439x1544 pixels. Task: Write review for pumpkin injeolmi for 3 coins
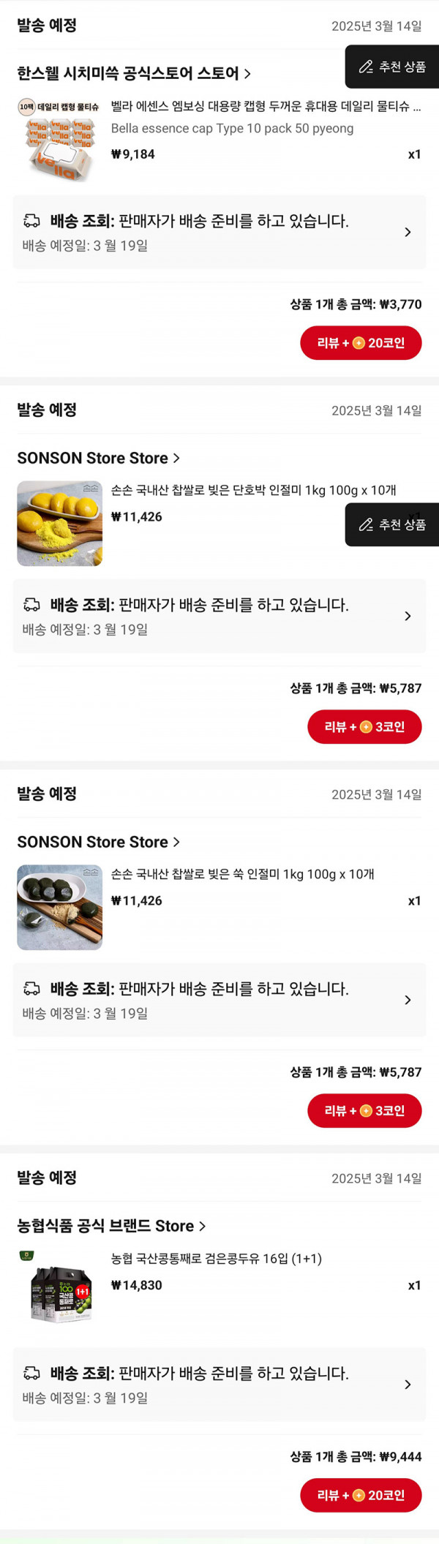[x=364, y=727]
